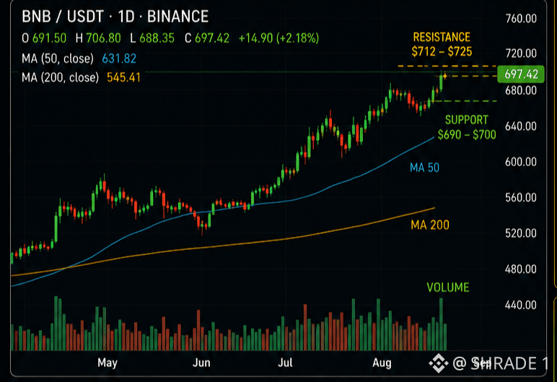Click the Jun label on time axis

(x=201, y=363)
